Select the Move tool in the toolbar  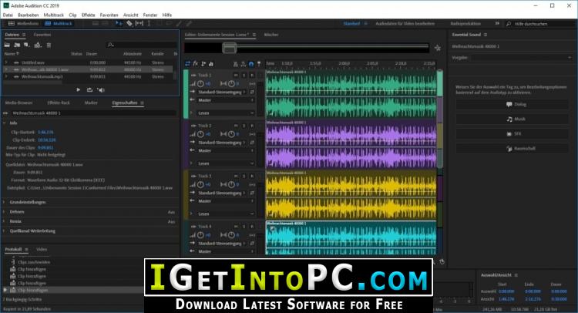click(x=119, y=23)
